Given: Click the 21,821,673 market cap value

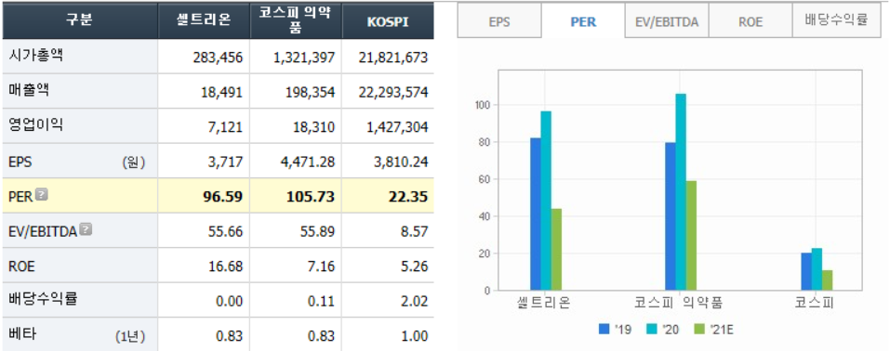Looking at the screenshot, I should [393, 58].
